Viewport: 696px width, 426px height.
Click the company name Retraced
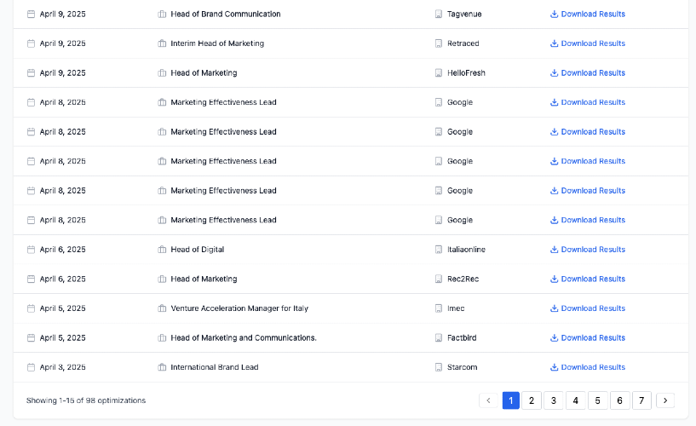[x=463, y=43]
